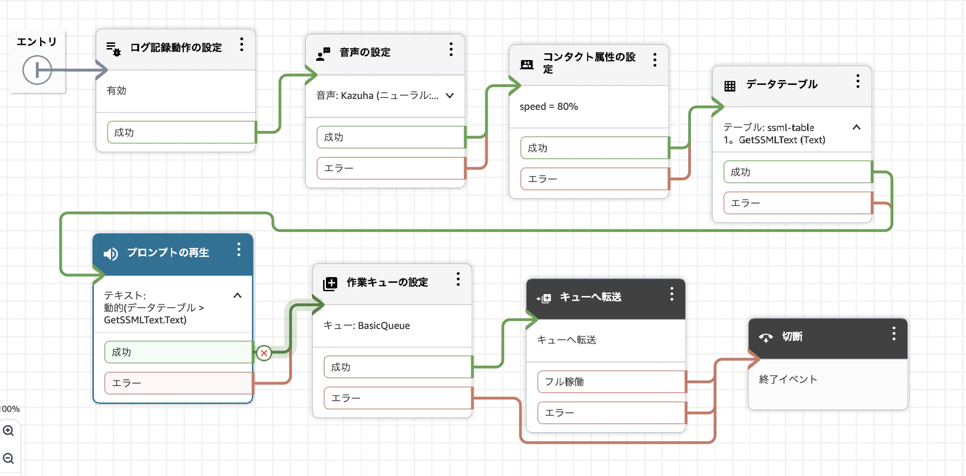This screenshot has width=966, height=476.
Task: Zoom in on the flow canvas
Action: click(x=8, y=430)
